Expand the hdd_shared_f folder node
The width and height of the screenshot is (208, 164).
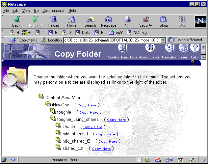[58, 134]
